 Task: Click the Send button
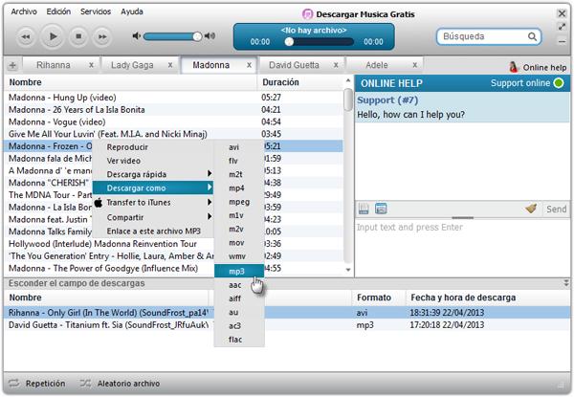[x=556, y=210]
